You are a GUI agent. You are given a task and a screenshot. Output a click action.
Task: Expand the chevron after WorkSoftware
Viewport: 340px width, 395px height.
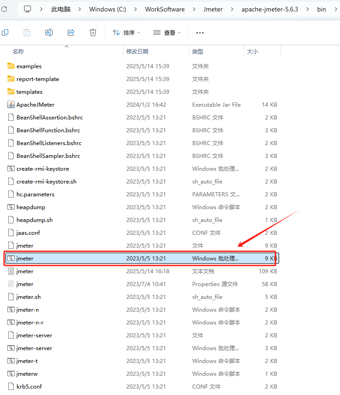pyautogui.click(x=194, y=9)
